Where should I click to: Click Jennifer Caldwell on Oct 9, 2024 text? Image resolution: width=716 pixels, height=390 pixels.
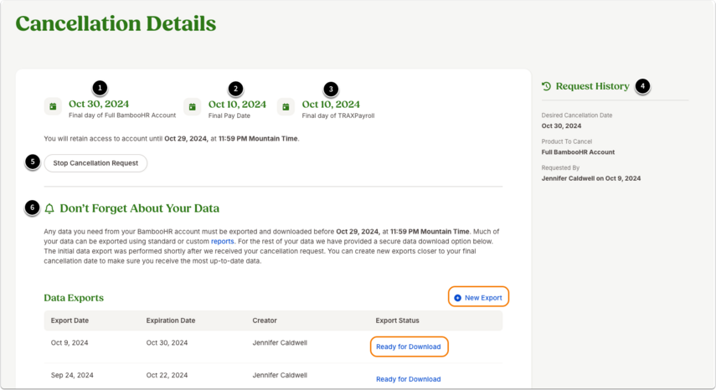click(591, 178)
